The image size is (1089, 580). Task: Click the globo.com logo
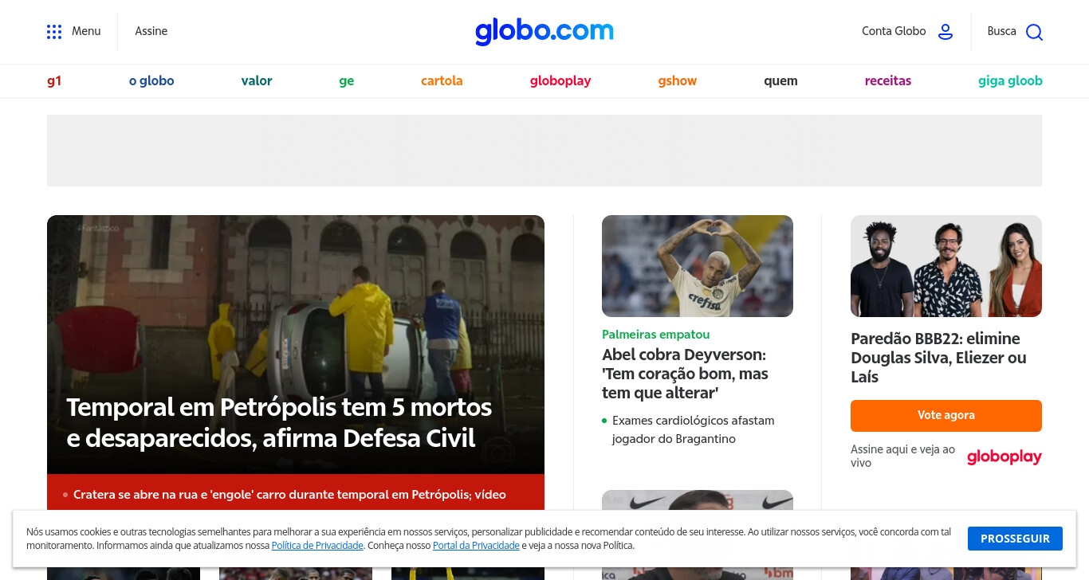click(544, 31)
